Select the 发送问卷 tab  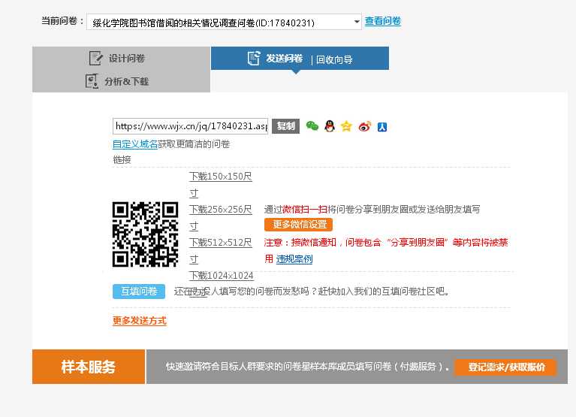point(284,59)
